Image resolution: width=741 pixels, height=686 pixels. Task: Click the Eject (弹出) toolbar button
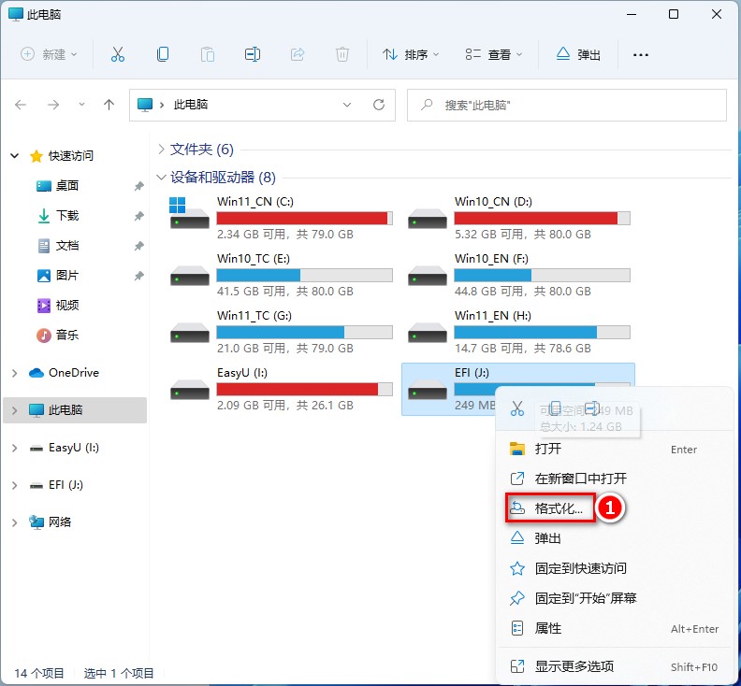point(578,54)
